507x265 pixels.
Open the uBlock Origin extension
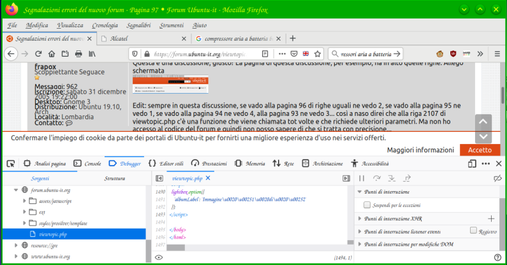pos(453,54)
